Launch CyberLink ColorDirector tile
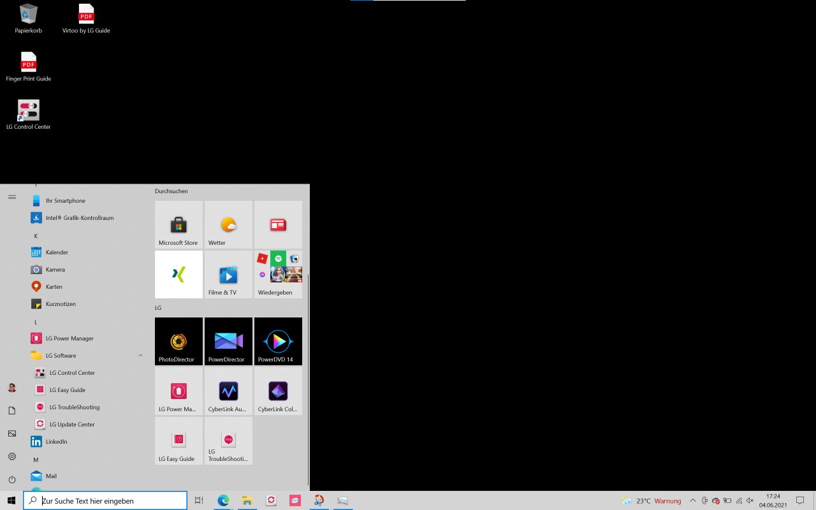The image size is (816, 510). (x=278, y=391)
